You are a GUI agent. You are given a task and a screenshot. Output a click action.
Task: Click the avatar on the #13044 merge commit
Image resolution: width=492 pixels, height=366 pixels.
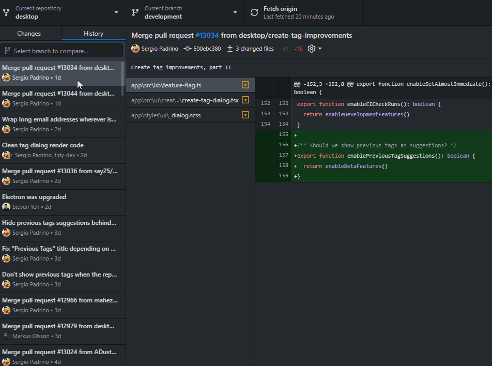pos(6,103)
